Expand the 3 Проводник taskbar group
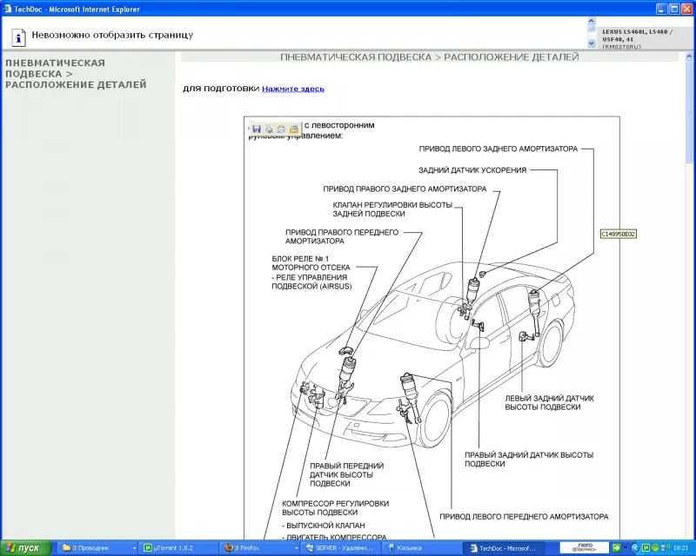 pos(90,548)
